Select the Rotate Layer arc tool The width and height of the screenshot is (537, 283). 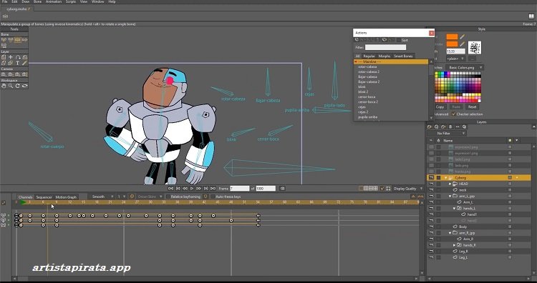click(17, 57)
